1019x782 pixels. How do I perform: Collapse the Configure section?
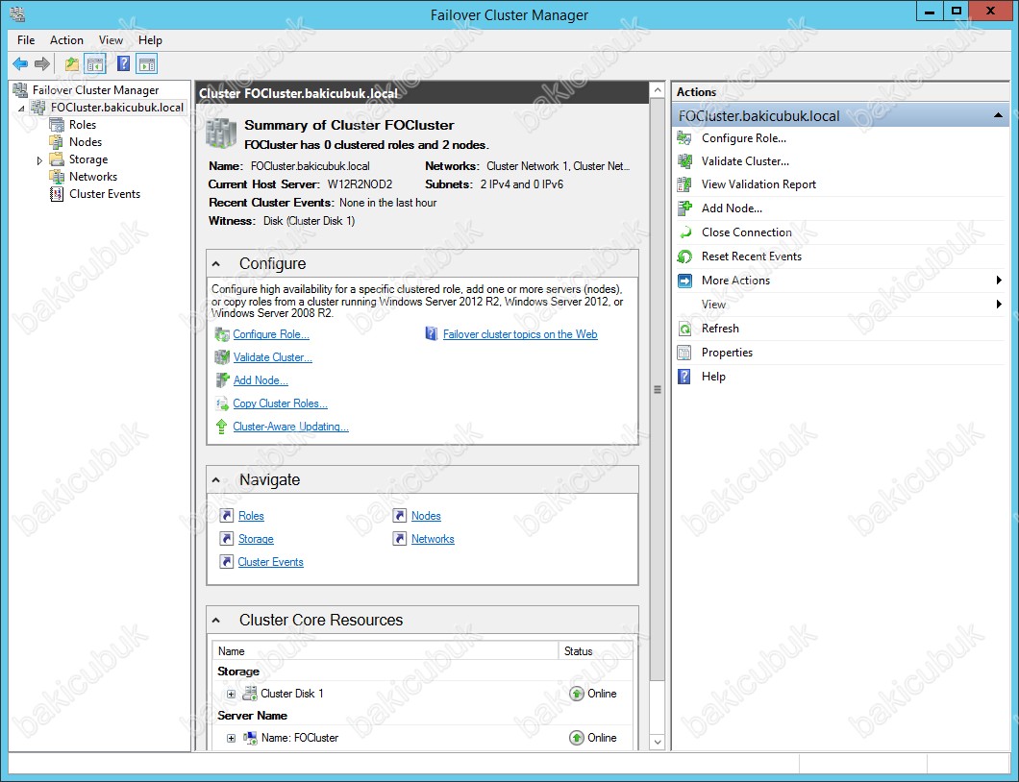[x=216, y=264]
